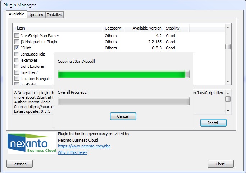Close the Plugin Manager

point(220,164)
